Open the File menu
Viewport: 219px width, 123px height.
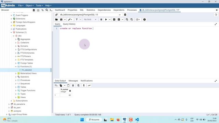pyautogui.click(x=21, y=5)
